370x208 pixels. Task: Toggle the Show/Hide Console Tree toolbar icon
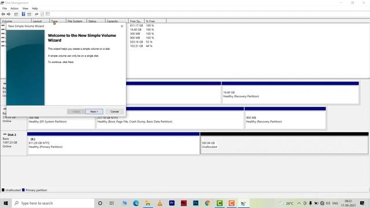tap(16, 14)
